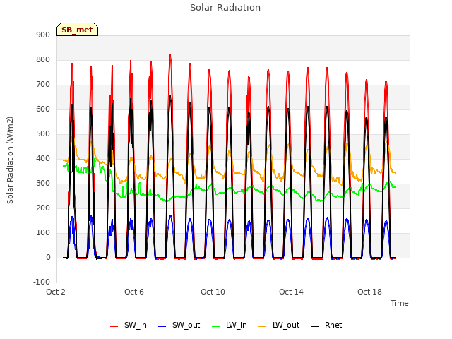Click the Oct 18 x-axis tick label
This screenshot has width=452, height=339.
[x=369, y=292]
